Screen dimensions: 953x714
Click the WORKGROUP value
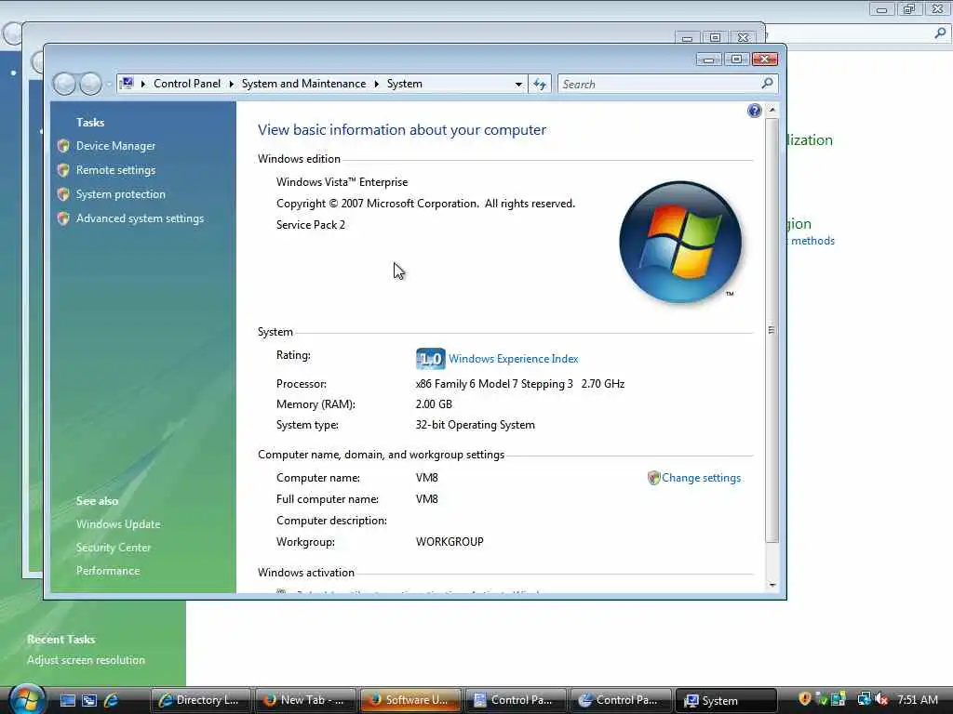point(450,542)
